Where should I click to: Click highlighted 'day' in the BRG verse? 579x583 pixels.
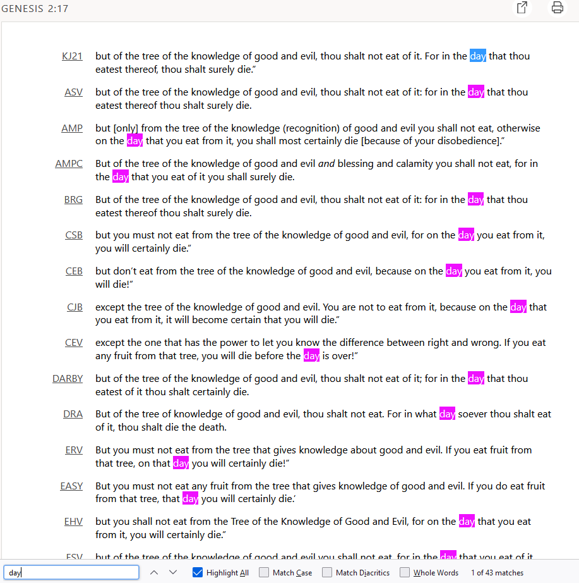coord(475,200)
